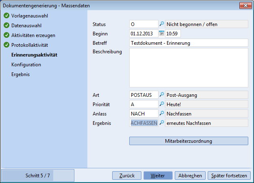254x183 pixels.
Task: Cancel the wizard with Abbrechen
Action: click(x=190, y=176)
